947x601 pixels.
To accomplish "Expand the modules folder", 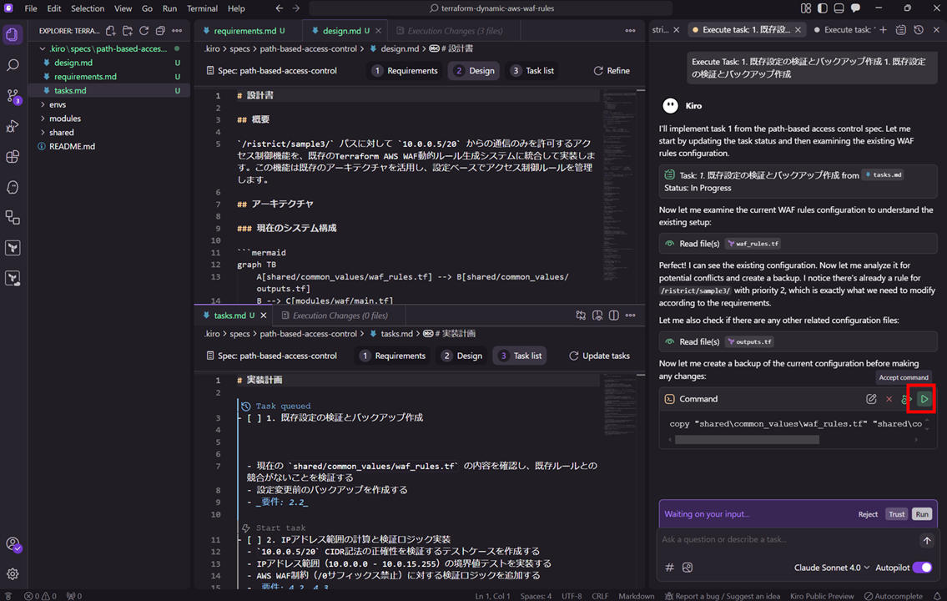I will (64, 119).
